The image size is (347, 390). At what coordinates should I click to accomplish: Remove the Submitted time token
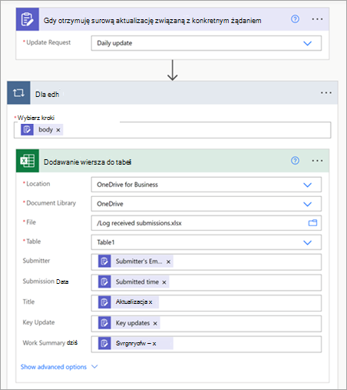pos(164,282)
